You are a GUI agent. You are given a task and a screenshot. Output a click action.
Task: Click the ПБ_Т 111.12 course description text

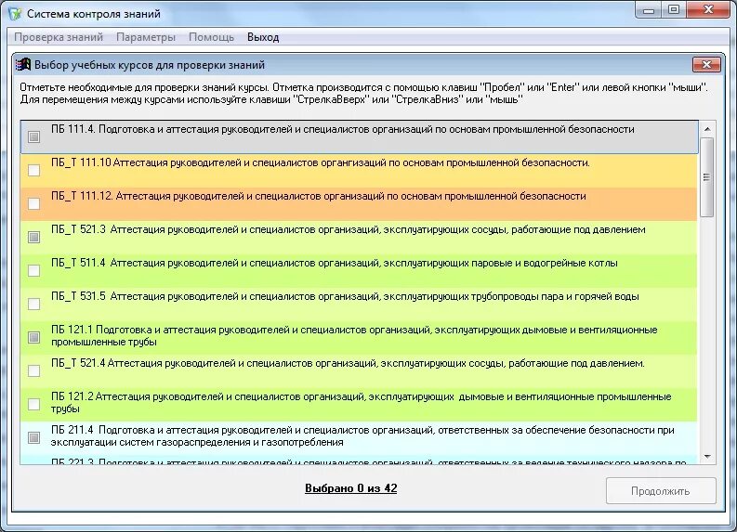(x=318, y=196)
